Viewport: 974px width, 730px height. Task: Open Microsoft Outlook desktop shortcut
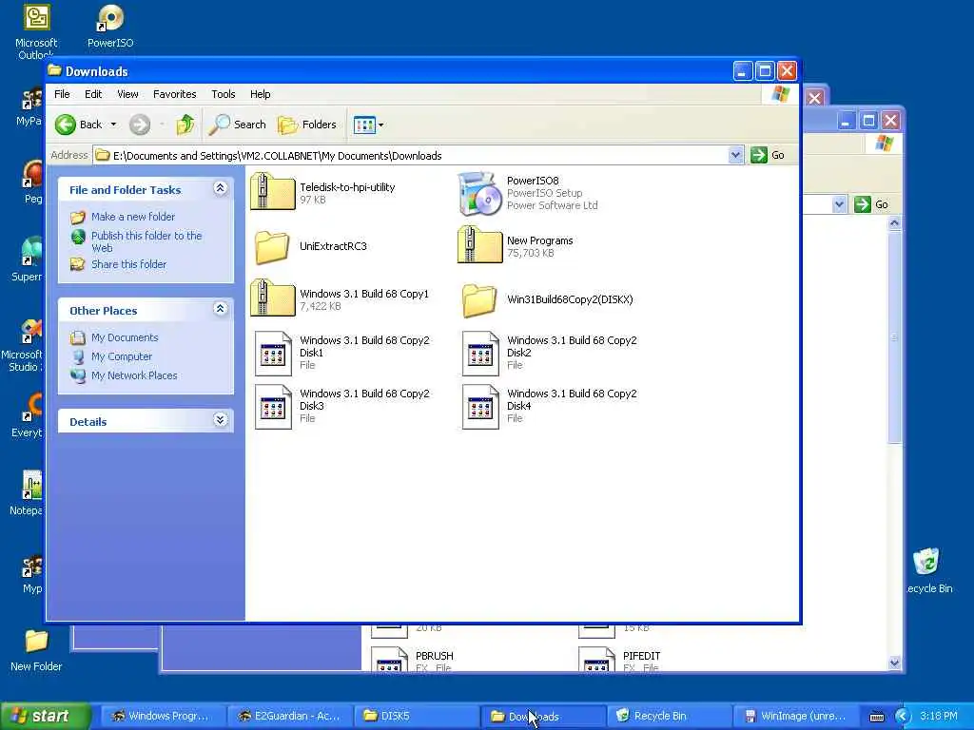point(36,31)
